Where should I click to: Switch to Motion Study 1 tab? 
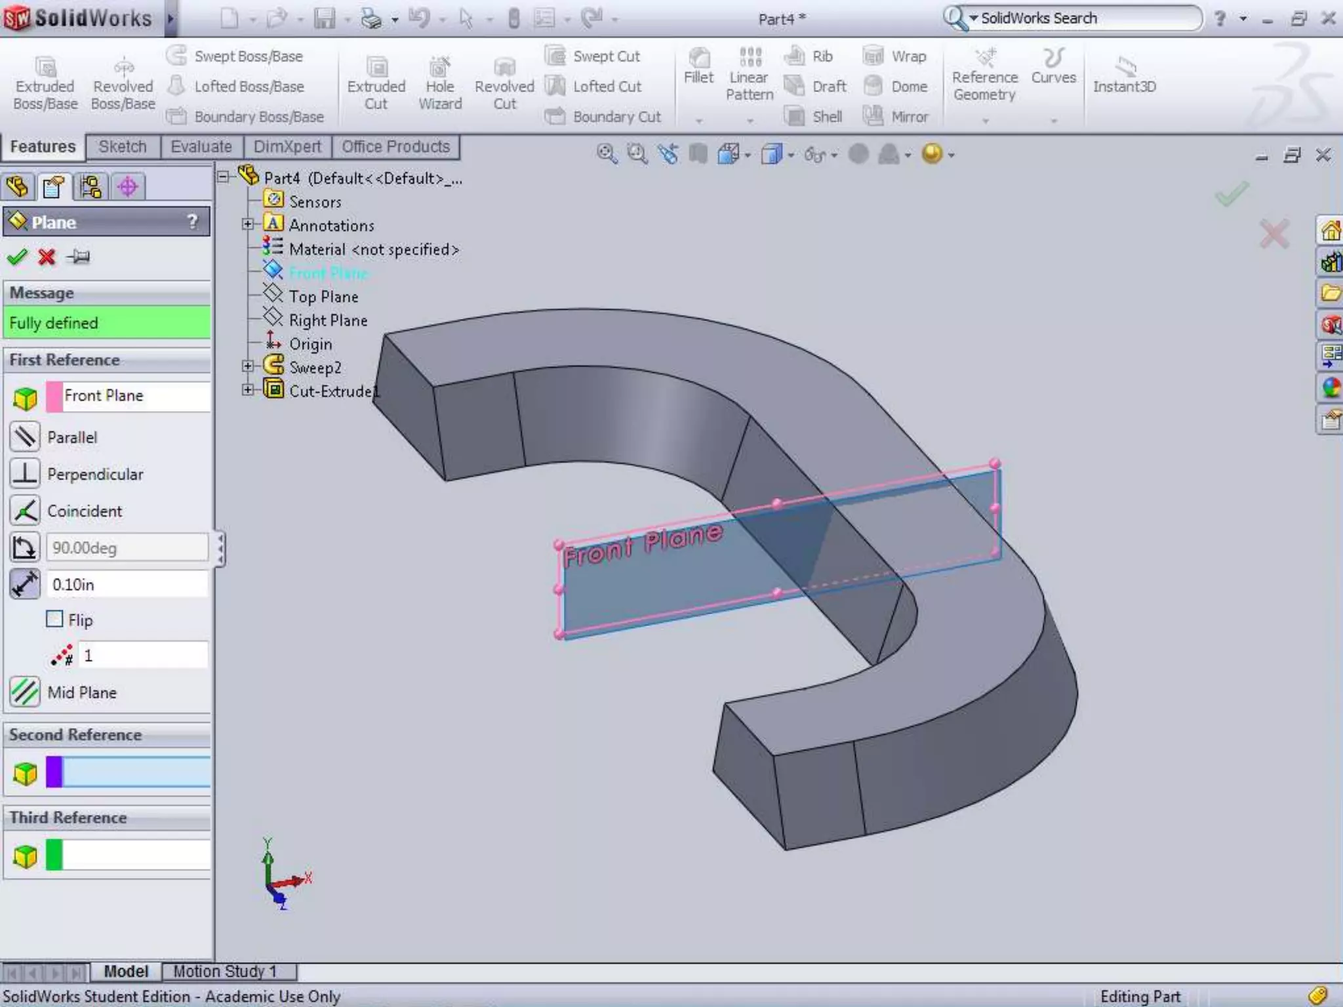pyautogui.click(x=225, y=971)
